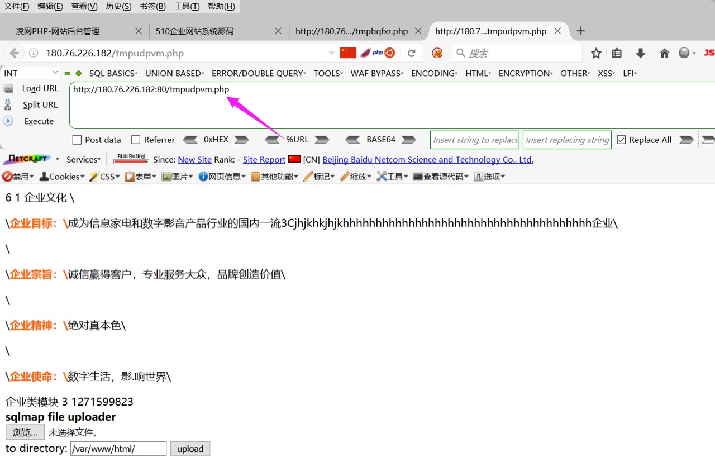Open the ENCODING dropdown menu

coord(433,73)
